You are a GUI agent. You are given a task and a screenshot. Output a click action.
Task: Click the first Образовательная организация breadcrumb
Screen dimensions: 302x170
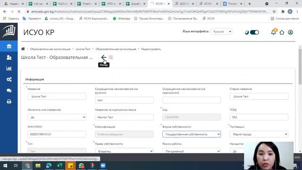(x=50, y=49)
